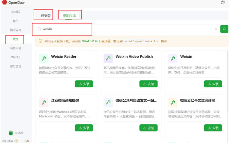Image resolution: width=229 pixels, height=143 pixels.
Task: Clear the weixin search text
Action: coord(216,29)
